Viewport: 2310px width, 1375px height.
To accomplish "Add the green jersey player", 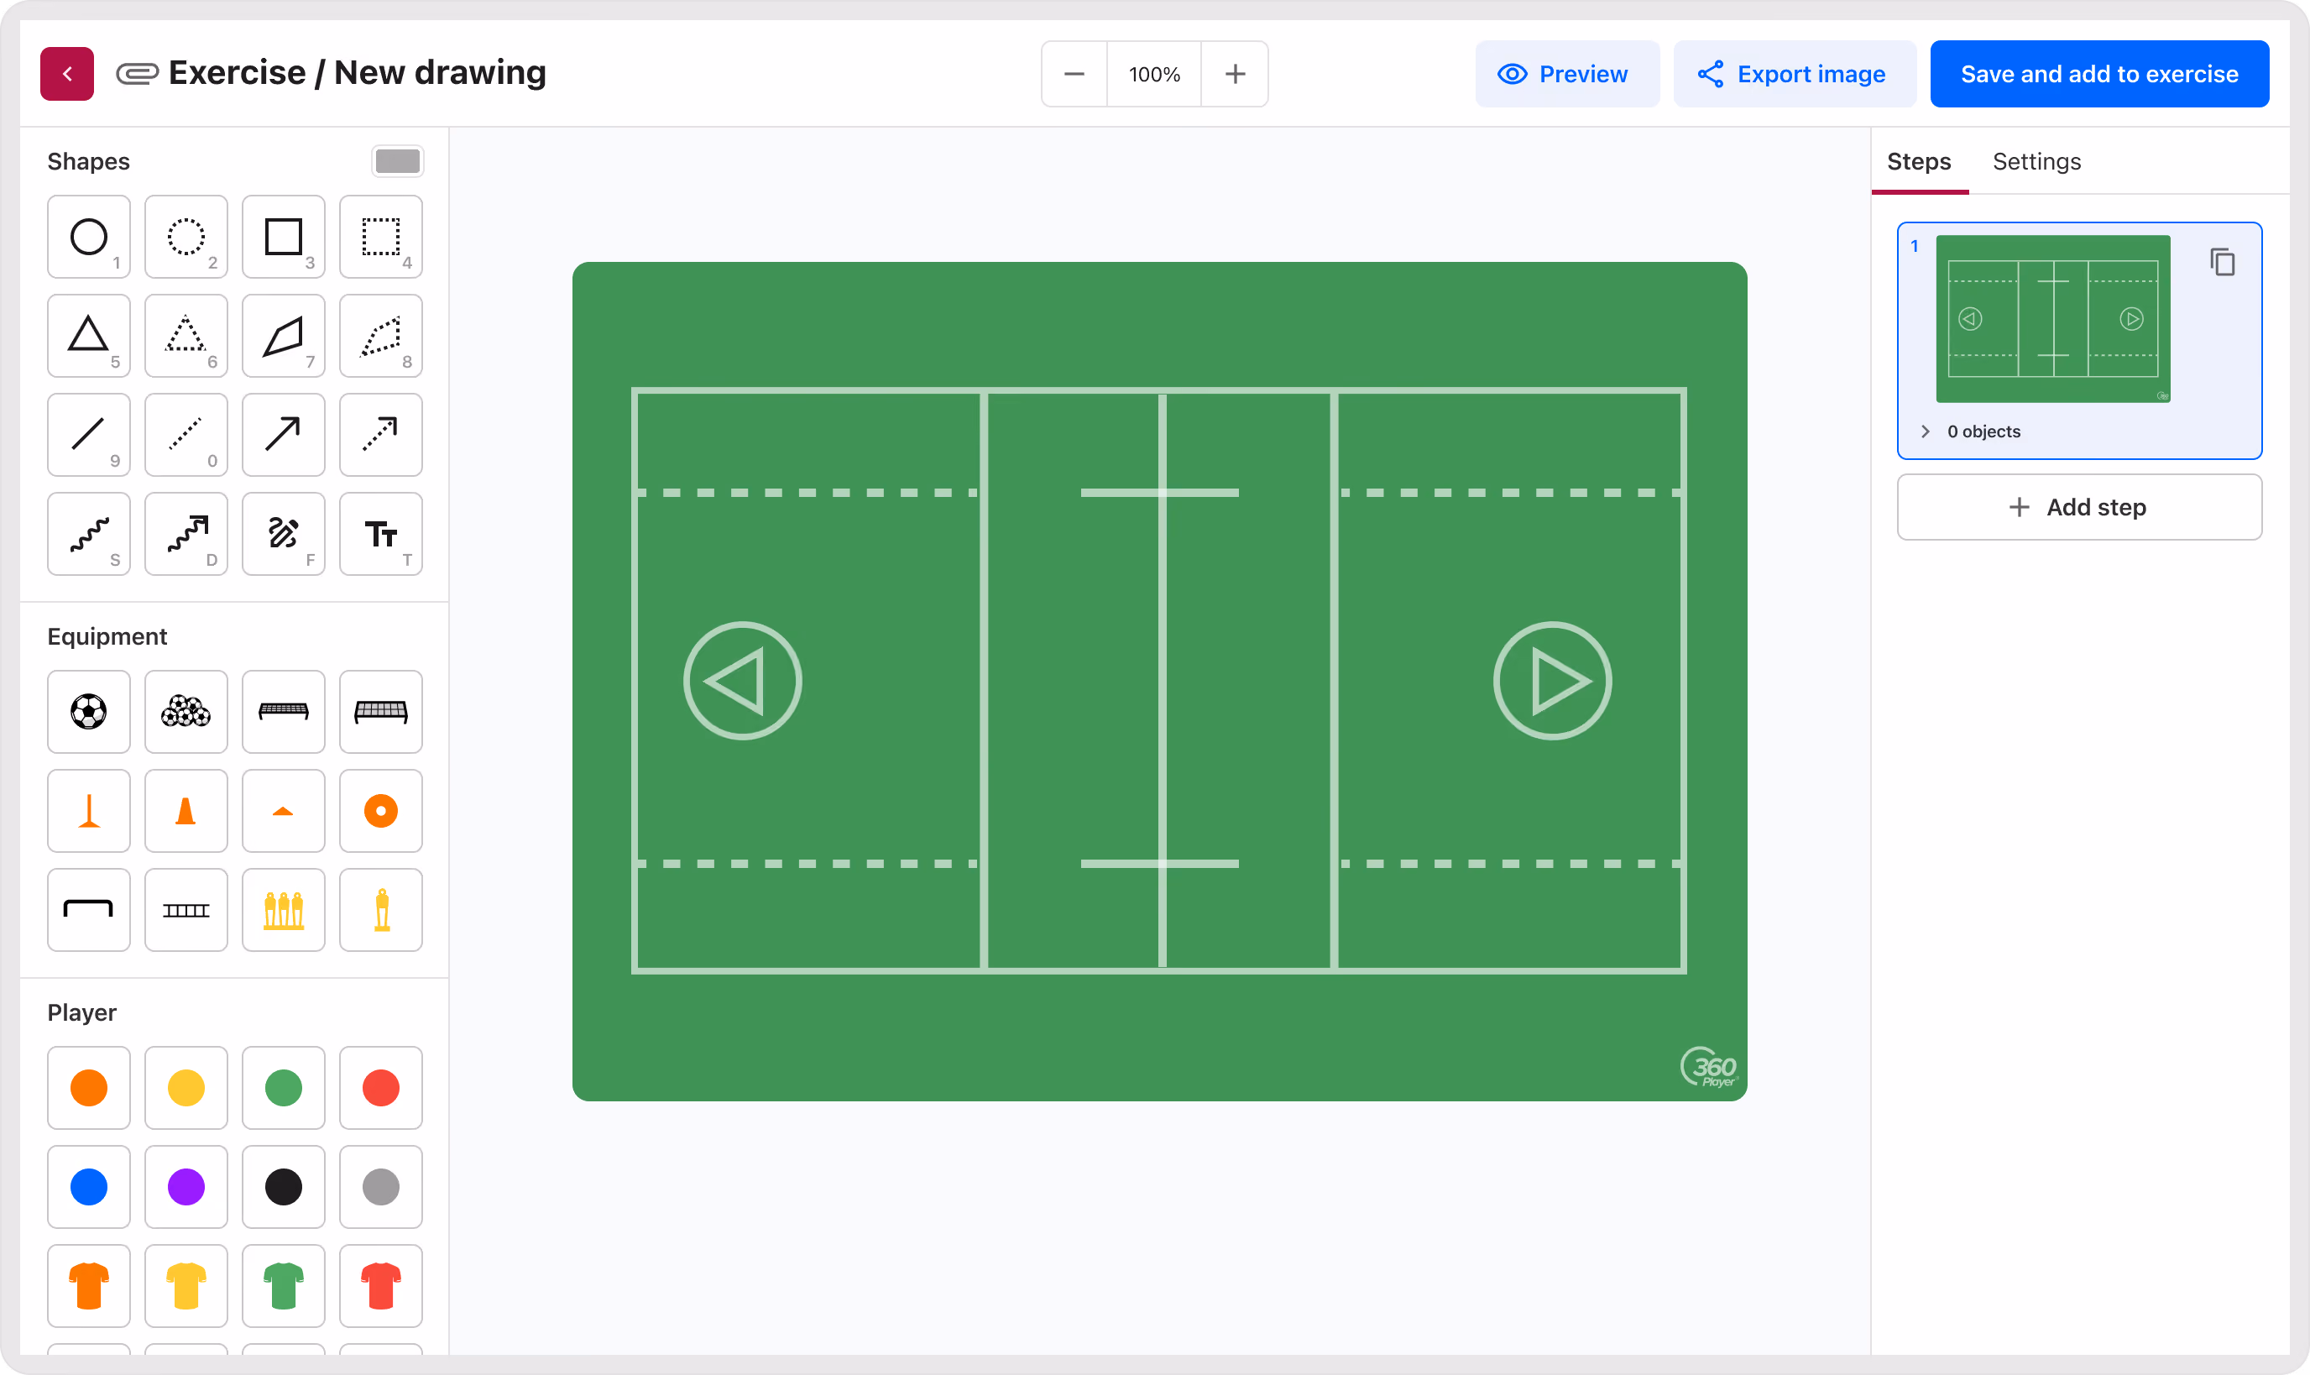I will pyautogui.click(x=284, y=1286).
